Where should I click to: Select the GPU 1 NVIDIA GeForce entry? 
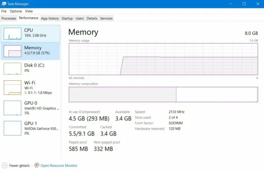coord(30,128)
